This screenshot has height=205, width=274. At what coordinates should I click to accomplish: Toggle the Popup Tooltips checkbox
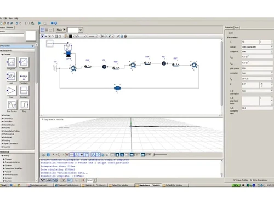tap(235, 180)
